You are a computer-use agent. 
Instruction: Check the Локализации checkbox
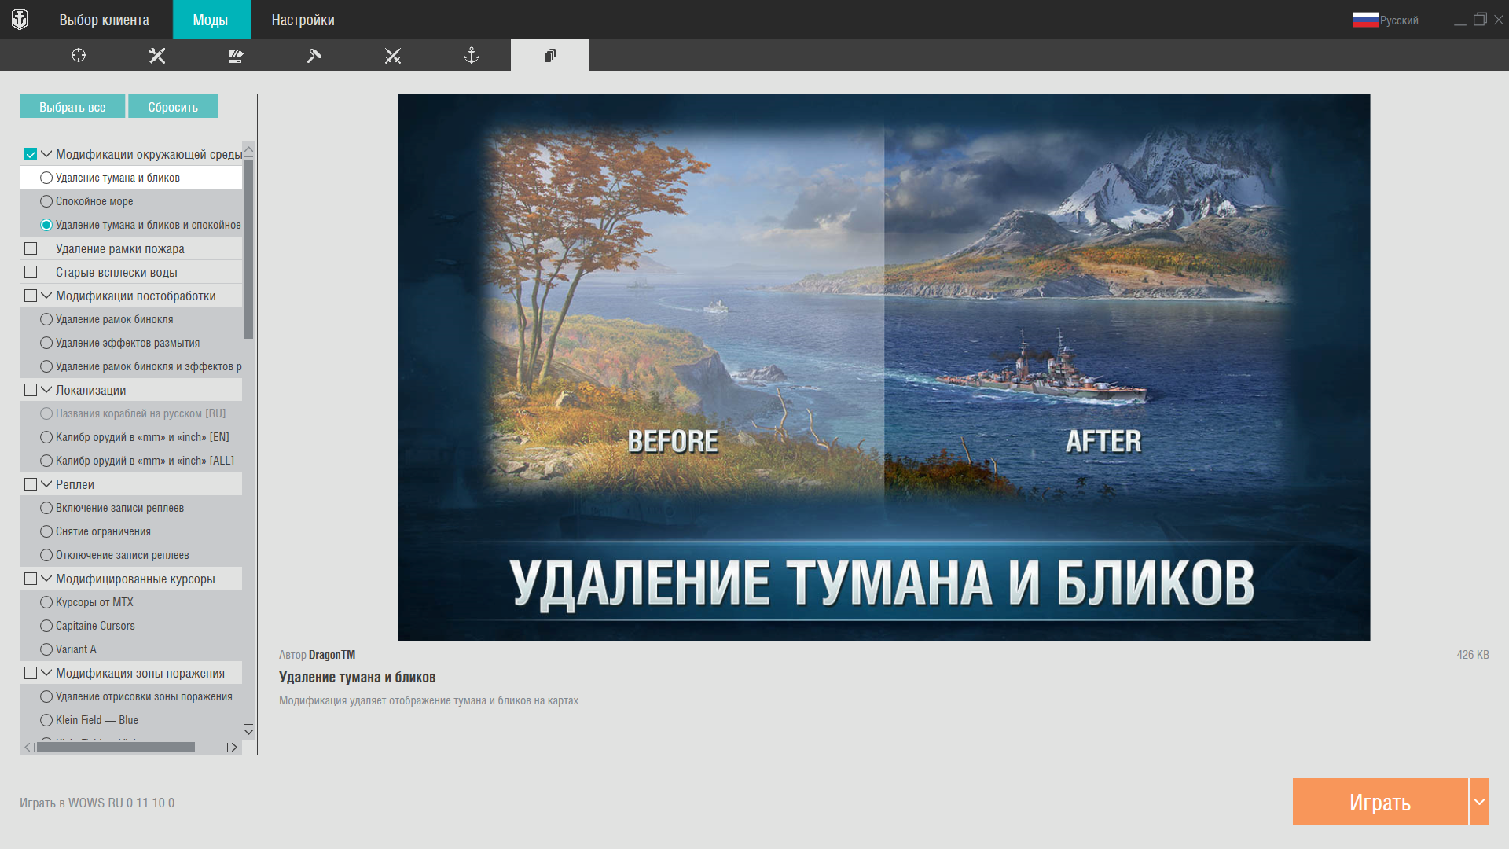(x=31, y=390)
